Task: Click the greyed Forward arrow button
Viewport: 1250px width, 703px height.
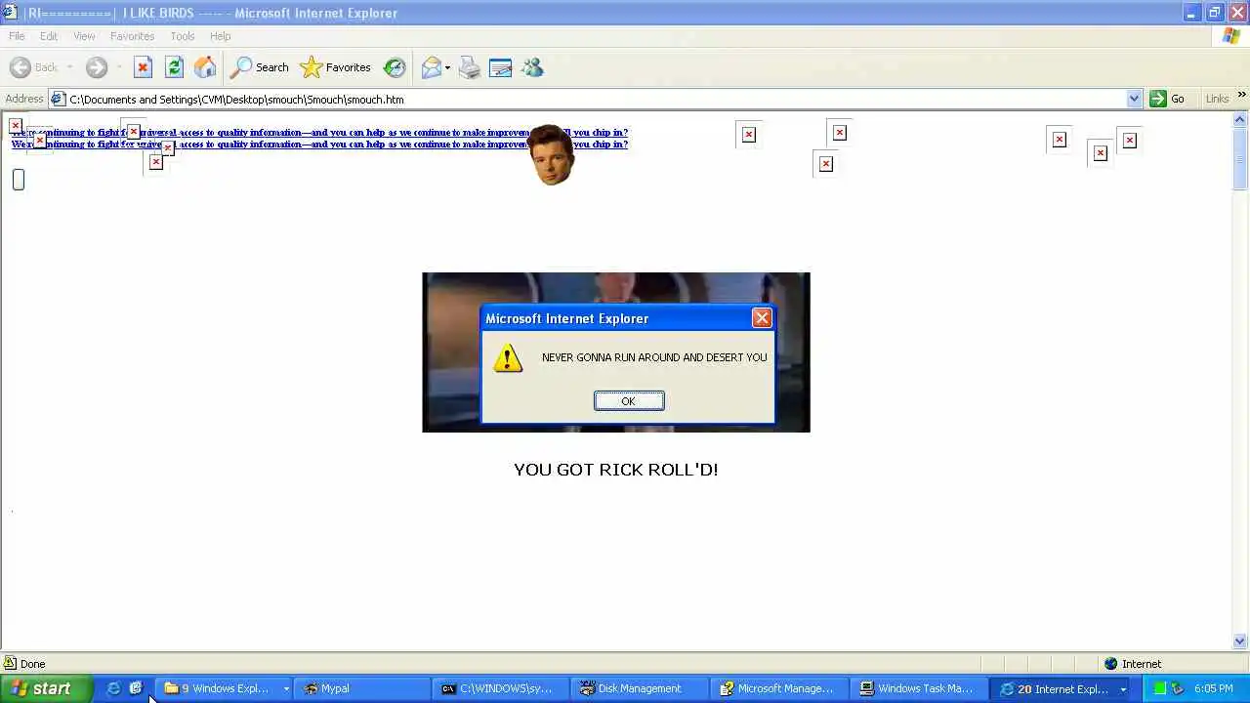Action: [96, 67]
